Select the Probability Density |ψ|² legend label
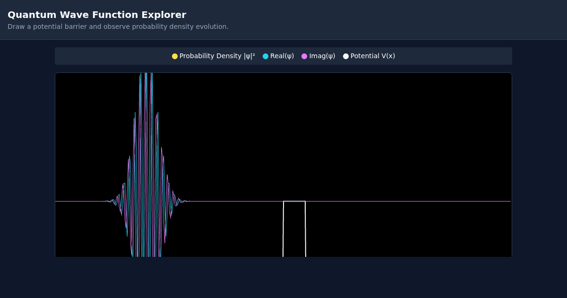Image resolution: width=567 pixels, height=298 pixels. point(217,56)
